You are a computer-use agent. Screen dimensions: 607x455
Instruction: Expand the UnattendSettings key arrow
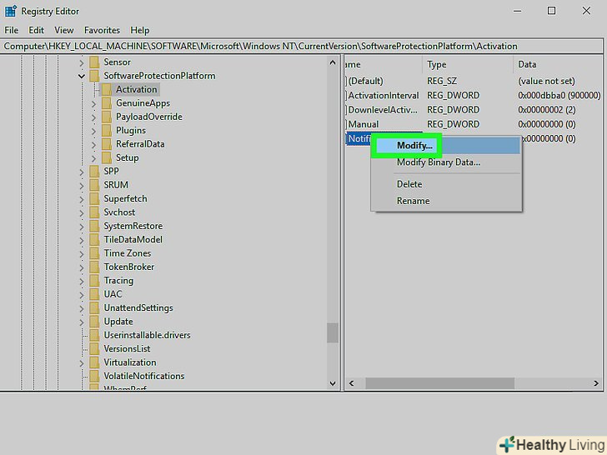point(82,307)
